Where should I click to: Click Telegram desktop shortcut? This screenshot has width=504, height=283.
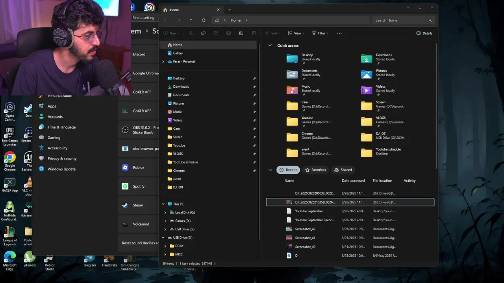tap(89, 261)
